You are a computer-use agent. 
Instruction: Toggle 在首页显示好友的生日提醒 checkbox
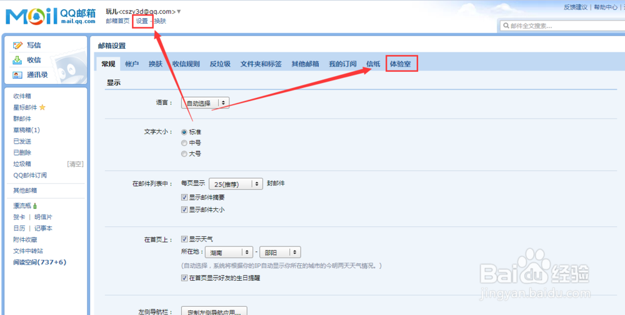click(x=184, y=278)
